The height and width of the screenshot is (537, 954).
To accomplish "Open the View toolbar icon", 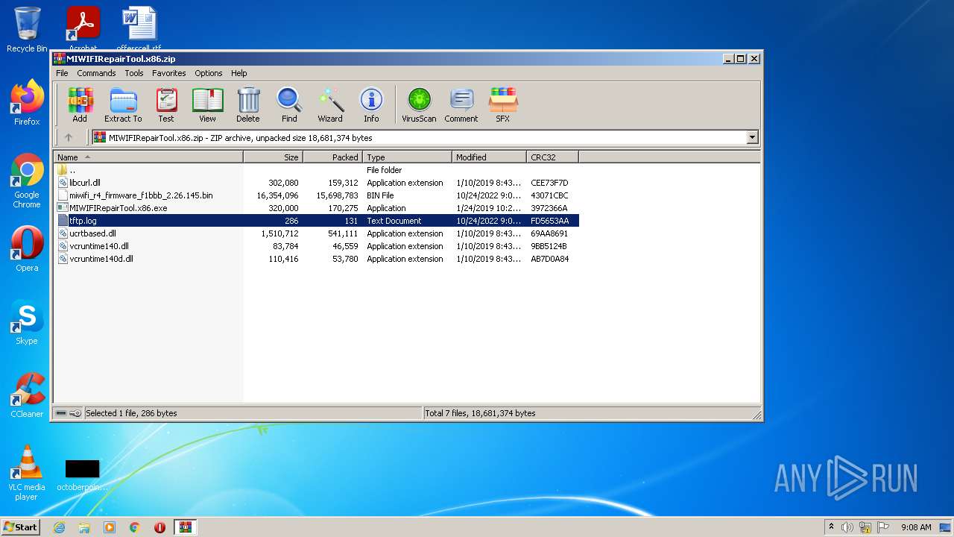I will click(x=207, y=104).
